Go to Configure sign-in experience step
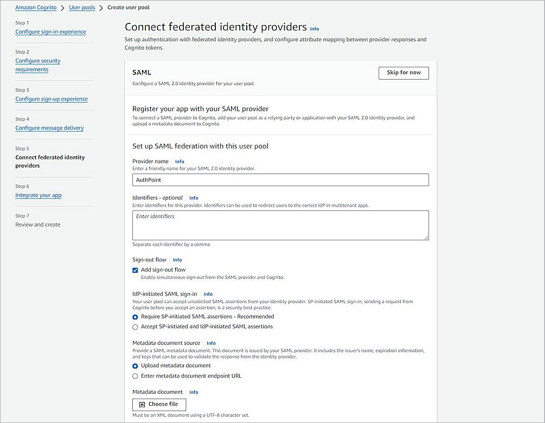Viewport: 545px width, 423px height. [x=50, y=31]
